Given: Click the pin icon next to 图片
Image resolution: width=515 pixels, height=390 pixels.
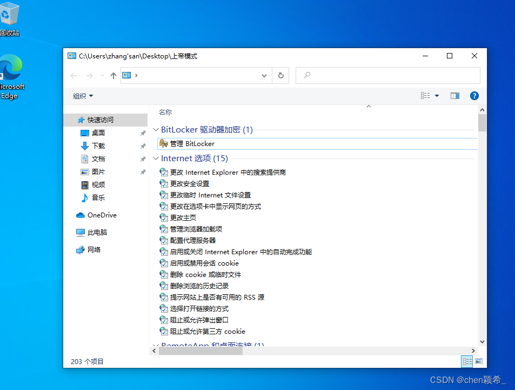Looking at the screenshot, I should 143,172.
